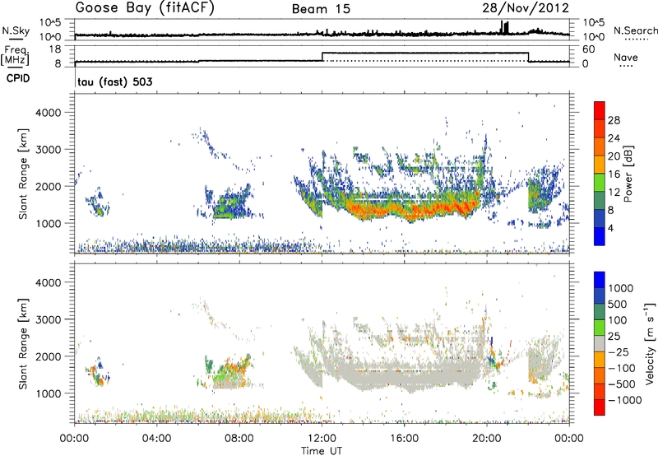658x456 pixels.
Task: Click the "04:00" time axis tick label
Action: tap(157, 439)
